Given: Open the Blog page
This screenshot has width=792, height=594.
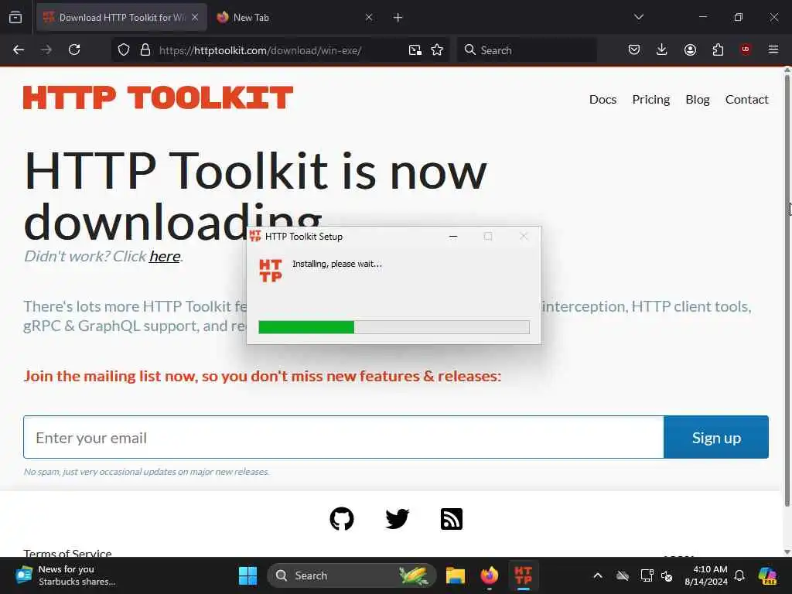Looking at the screenshot, I should [698, 100].
